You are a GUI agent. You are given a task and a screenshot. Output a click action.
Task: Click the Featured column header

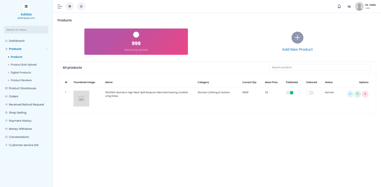(311, 82)
